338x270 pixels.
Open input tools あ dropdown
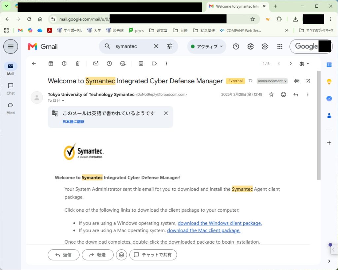[x=304, y=64]
